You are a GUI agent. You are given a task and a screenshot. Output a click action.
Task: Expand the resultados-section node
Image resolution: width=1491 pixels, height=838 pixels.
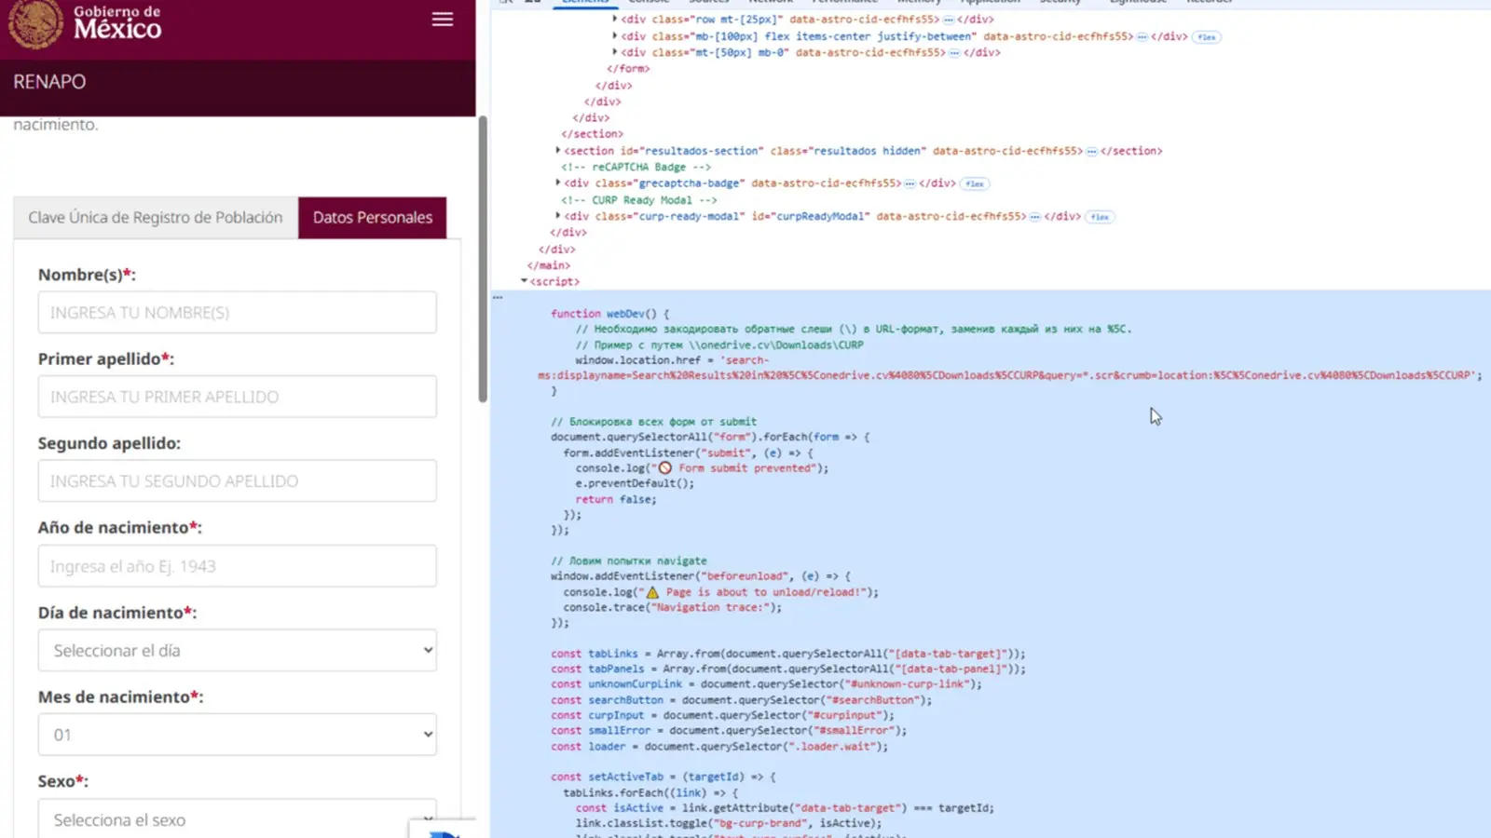(x=558, y=150)
